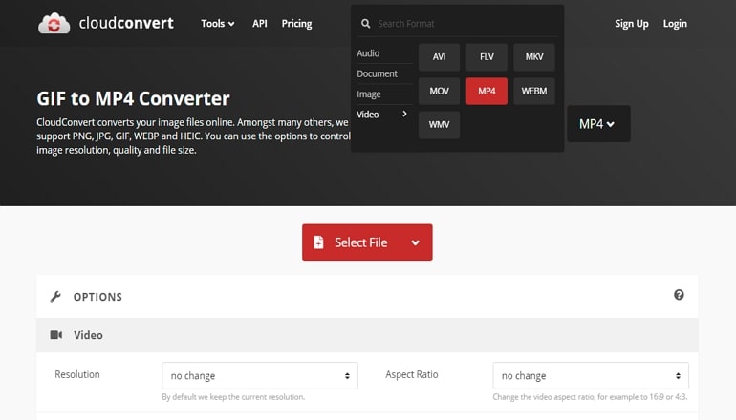Click the Login link
The height and width of the screenshot is (420, 736).
(675, 24)
